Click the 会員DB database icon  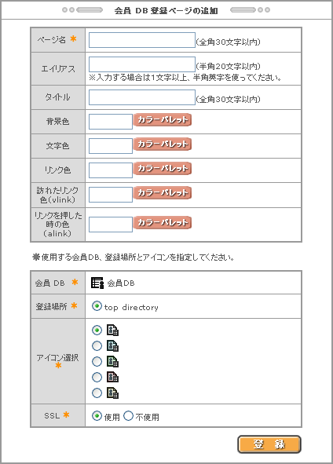coord(97,283)
